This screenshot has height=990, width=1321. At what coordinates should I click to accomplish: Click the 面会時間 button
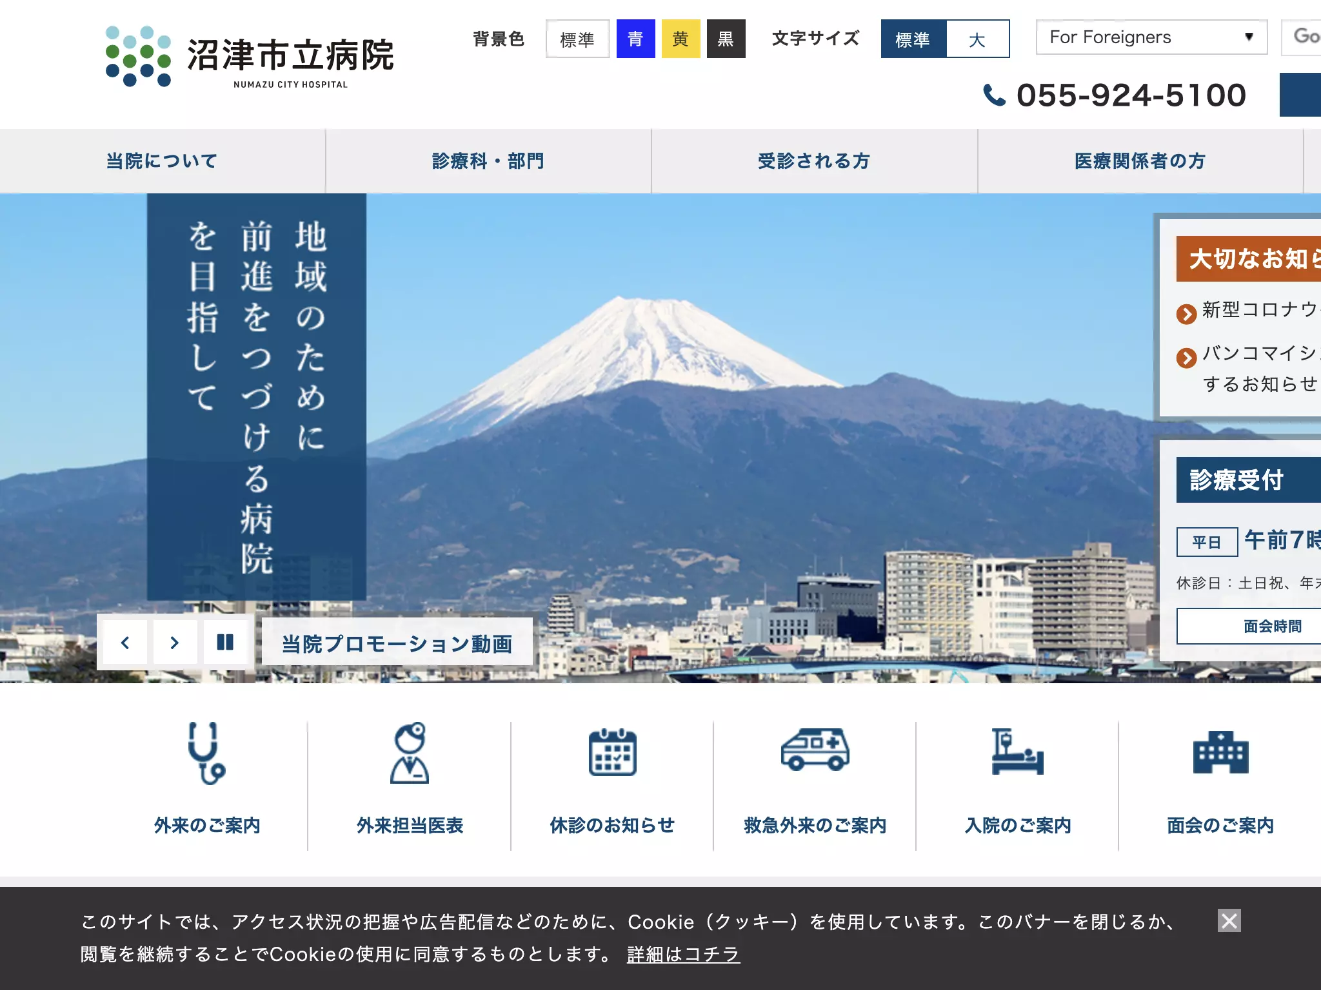click(1249, 626)
